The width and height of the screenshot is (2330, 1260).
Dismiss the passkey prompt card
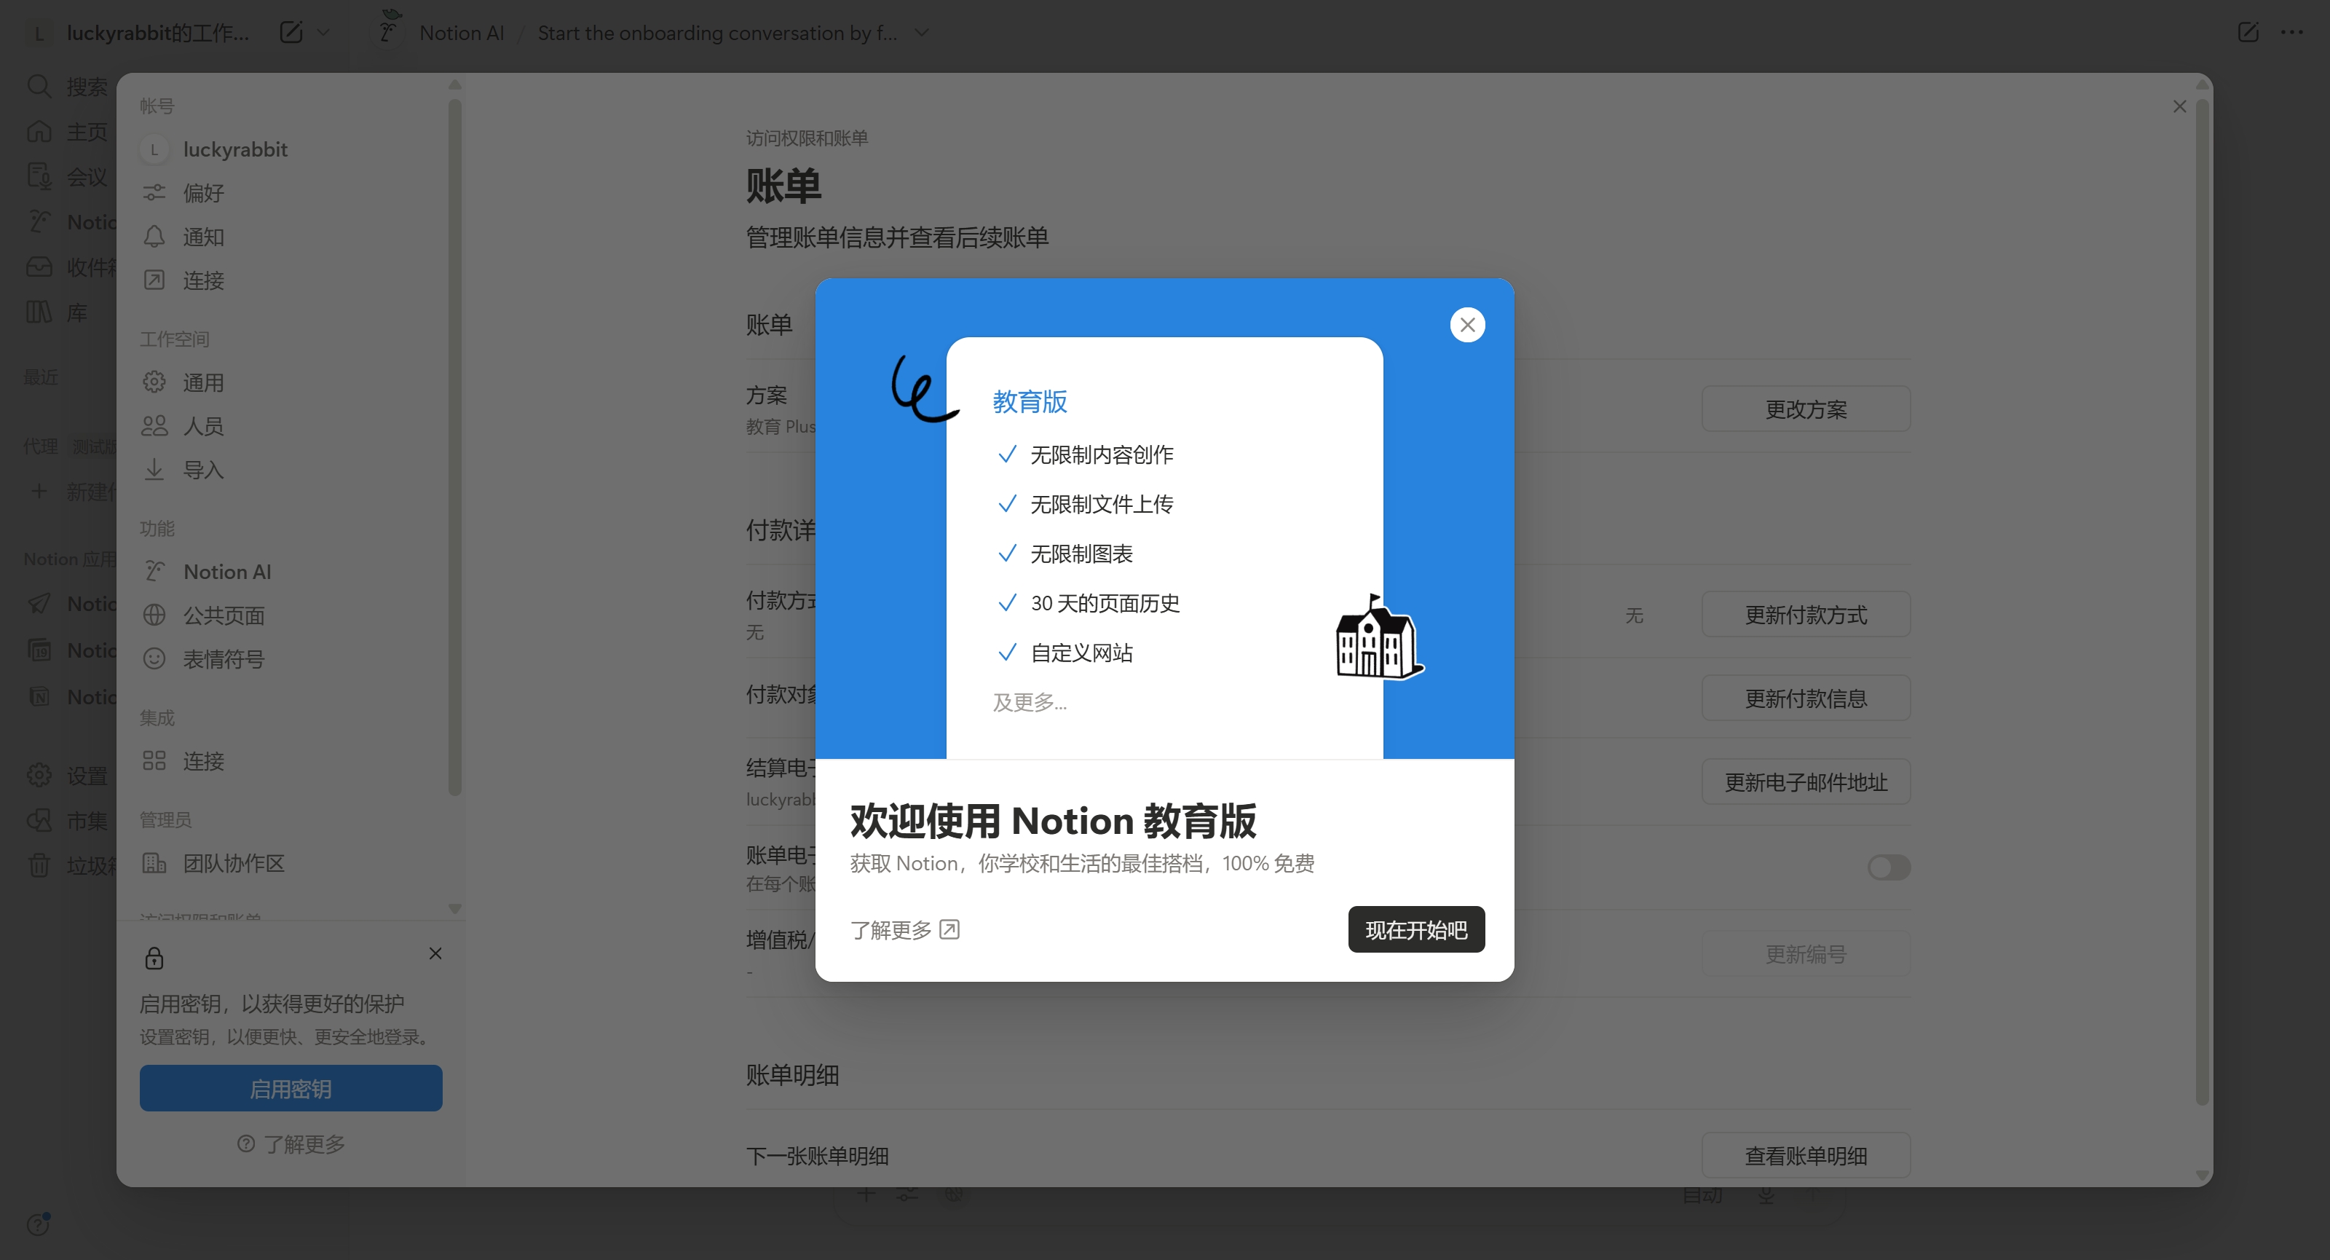coord(435,953)
